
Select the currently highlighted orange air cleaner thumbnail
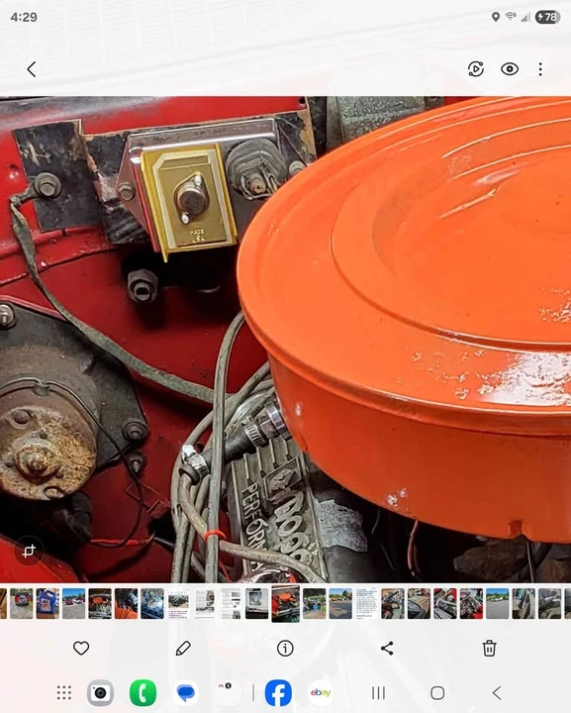(x=285, y=603)
